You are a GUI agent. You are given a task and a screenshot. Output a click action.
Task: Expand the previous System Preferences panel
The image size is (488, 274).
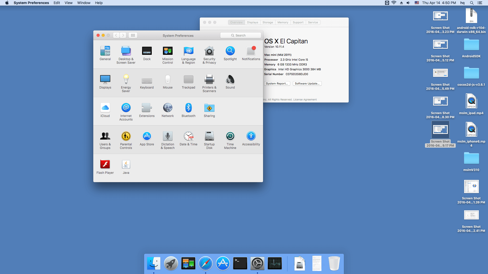(116, 35)
